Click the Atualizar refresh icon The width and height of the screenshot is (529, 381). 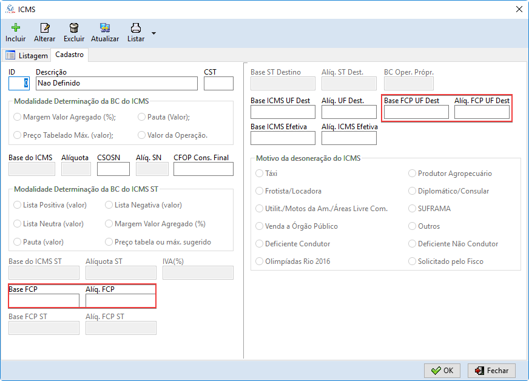coord(105,28)
